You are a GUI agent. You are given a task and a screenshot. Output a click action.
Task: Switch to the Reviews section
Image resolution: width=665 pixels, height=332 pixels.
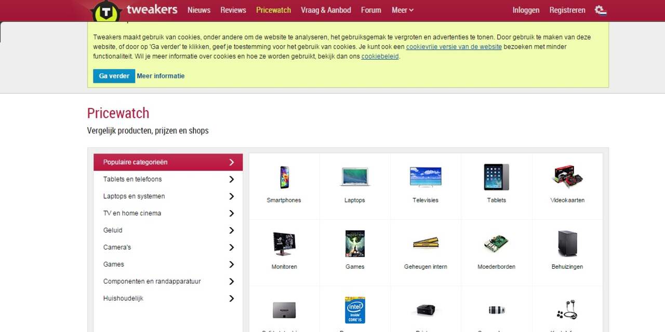233,10
